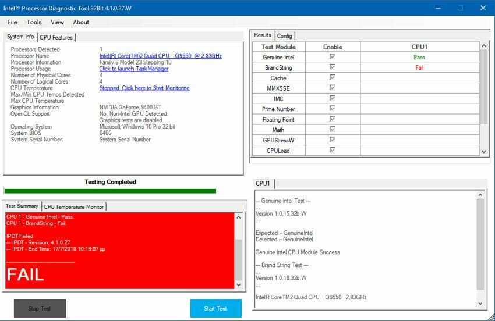The width and height of the screenshot is (495, 321).
Task: Click the link to launch TaskManager
Action: tap(134, 69)
